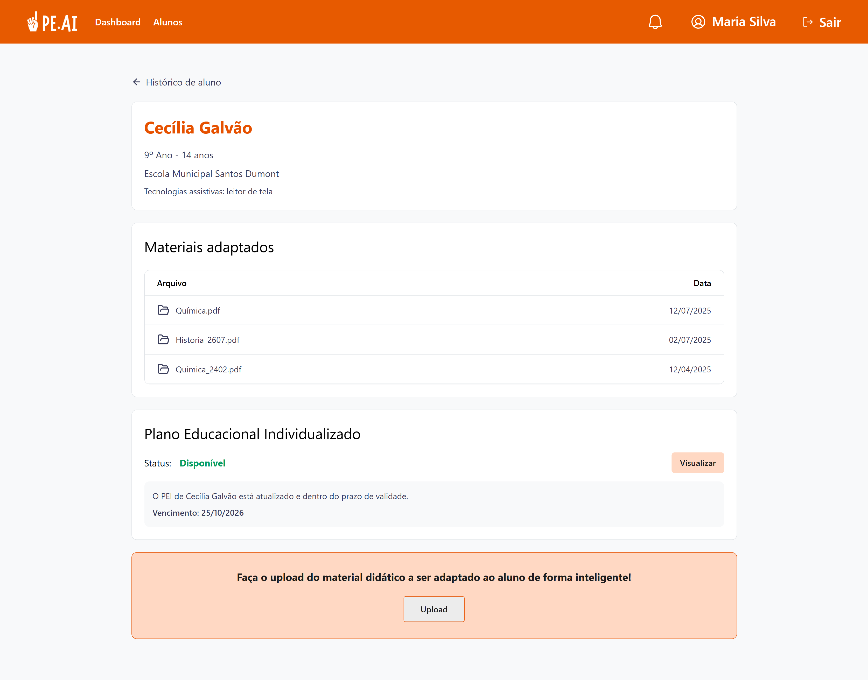868x680 pixels.
Task: Click the Maria Silva profile avatar icon
Action: click(698, 22)
